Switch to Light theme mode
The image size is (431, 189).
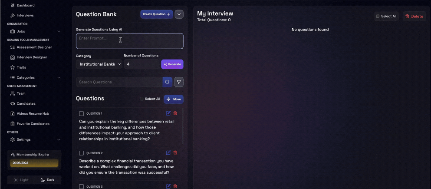[21, 180]
